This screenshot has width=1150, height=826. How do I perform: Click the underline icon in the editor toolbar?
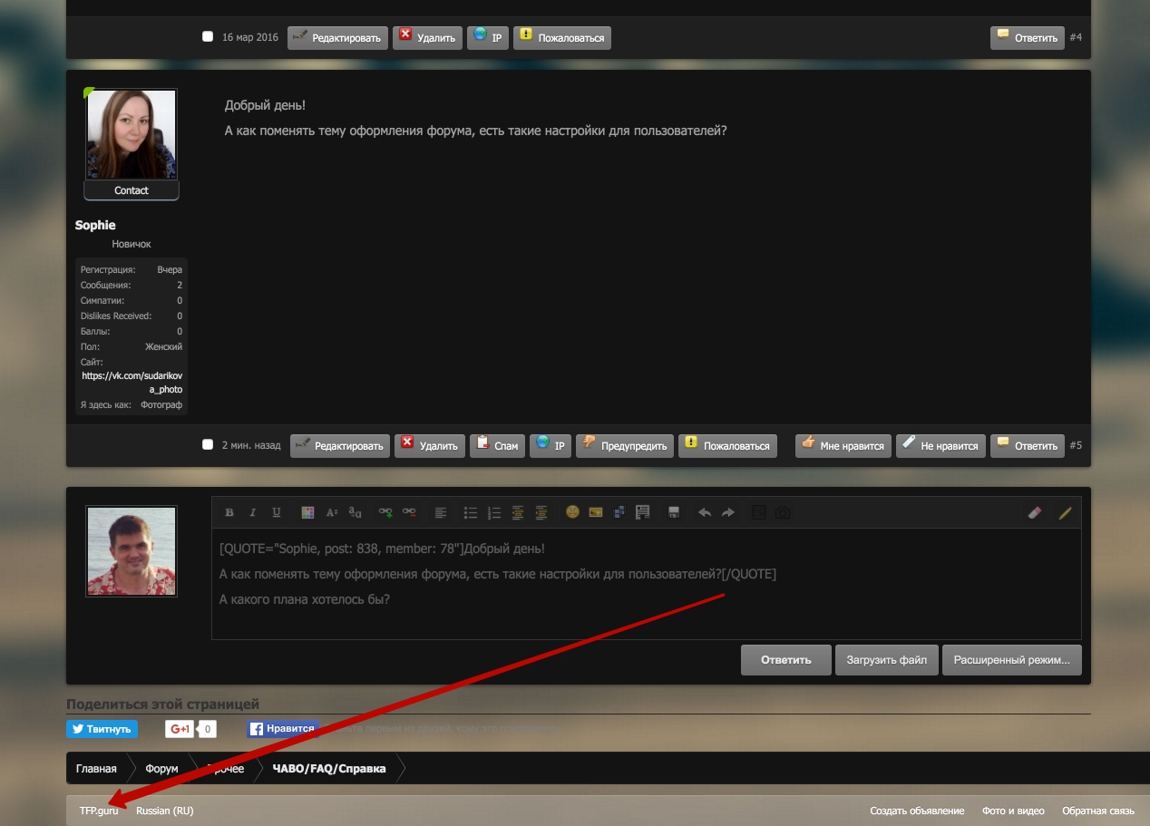coord(277,512)
